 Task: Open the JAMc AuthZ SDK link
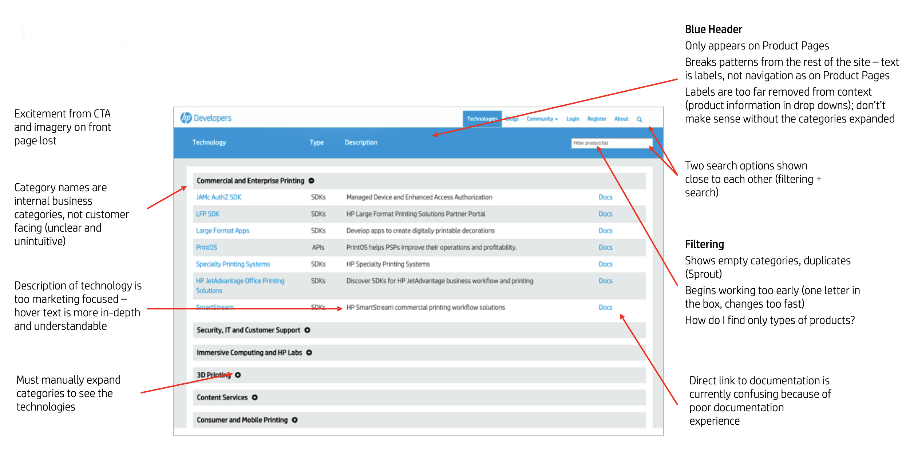(218, 197)
